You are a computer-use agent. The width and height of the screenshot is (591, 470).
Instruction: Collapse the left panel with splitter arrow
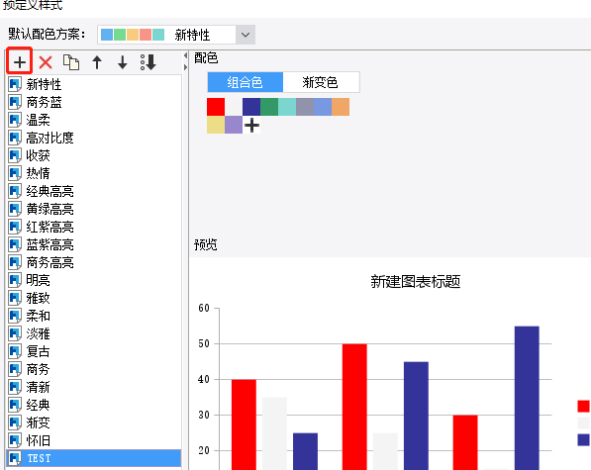tap(185, 55)
